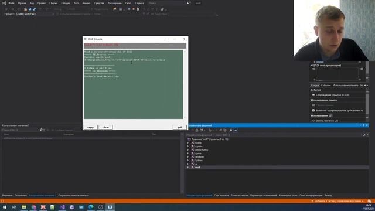Switch to the Командное окно tab
The width and height of the screenshot is (375, 211).
point(288,195)
